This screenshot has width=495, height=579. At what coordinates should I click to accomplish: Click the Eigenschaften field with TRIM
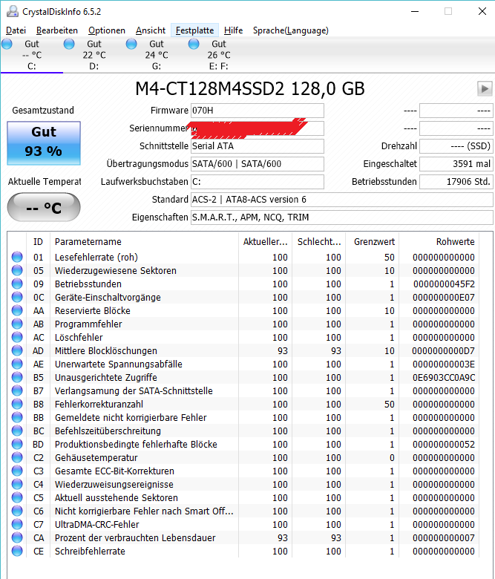pos(342,217)
